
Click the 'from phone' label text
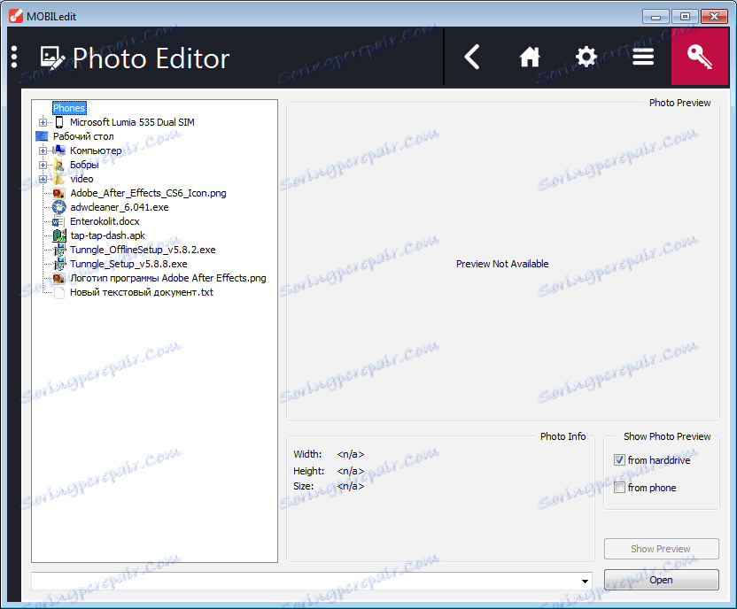652,488
